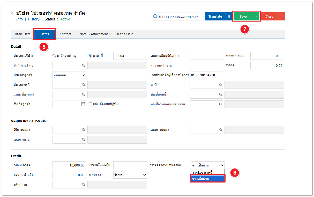This screenshot has width=314, height=197.
Task: Click search icon in ประเภทธุรกิจ field
Action: pyautogui.click(x=84, y=85)
